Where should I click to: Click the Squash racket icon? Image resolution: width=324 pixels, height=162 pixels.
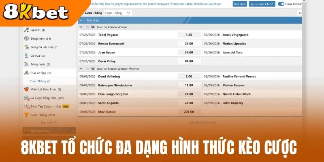click(x=26, y=30)
